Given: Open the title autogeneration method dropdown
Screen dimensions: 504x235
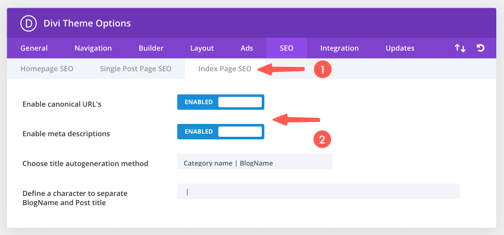Looking at the screenshot, I should pos(255,161).
